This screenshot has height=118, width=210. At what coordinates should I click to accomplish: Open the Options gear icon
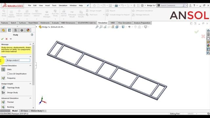click(x=142, y=6)
